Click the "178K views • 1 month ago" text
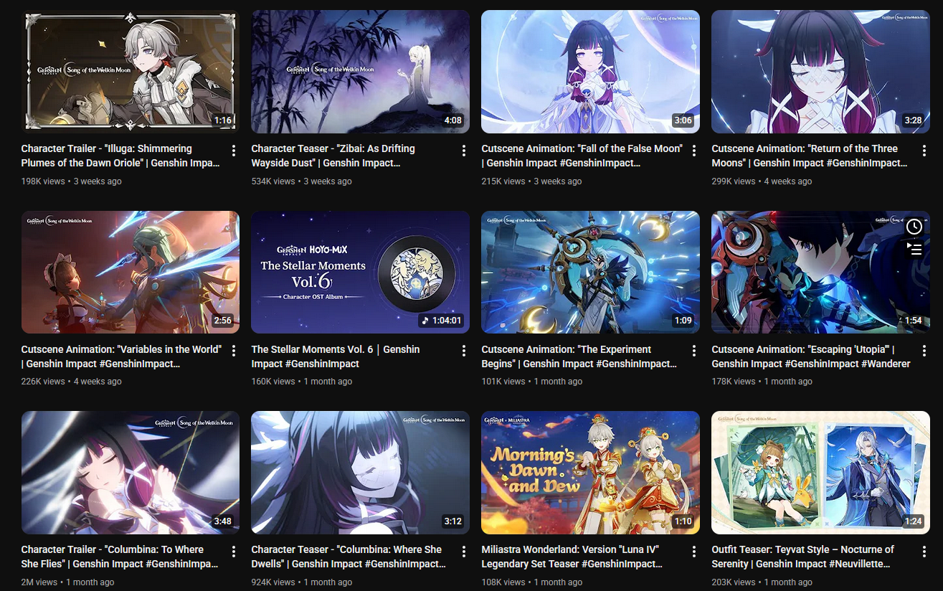Viewport: 943px width, 591px height. [762, 382]
